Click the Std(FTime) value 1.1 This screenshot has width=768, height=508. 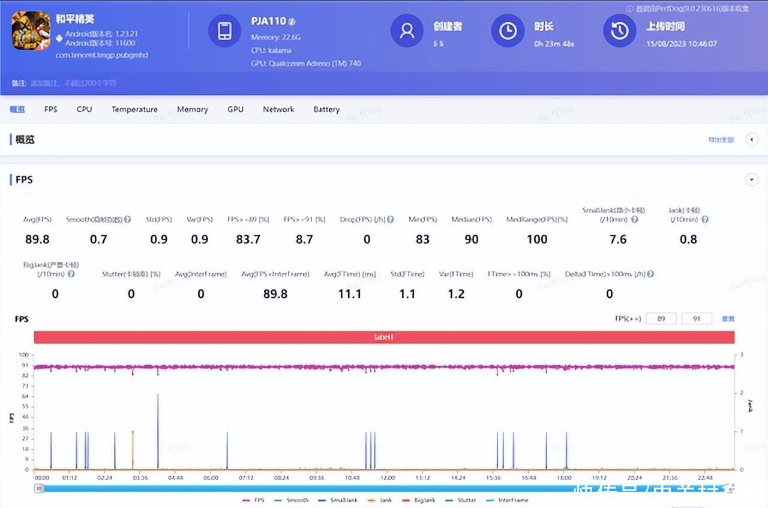pyautogui.click(x=407, y=294)
